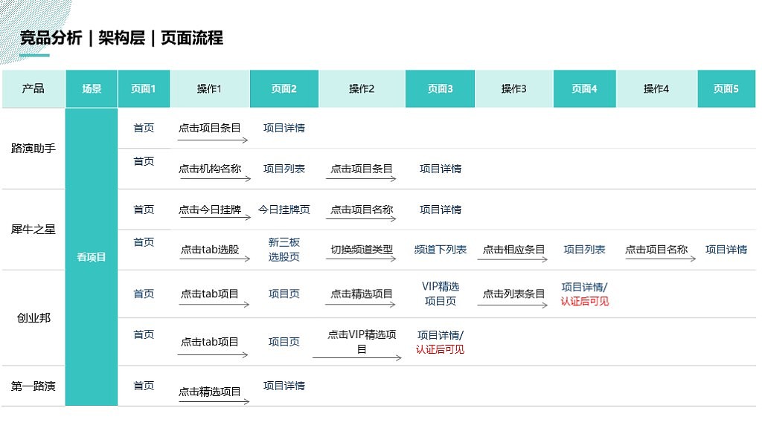Select the 页面2 header cell

[284, 88]
